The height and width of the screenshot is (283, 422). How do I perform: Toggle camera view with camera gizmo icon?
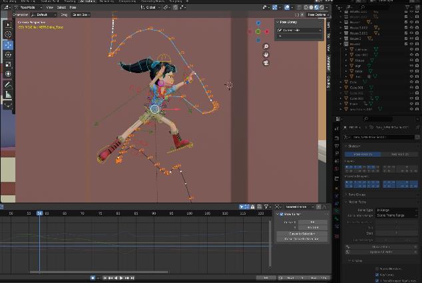[x=266, y=63]
